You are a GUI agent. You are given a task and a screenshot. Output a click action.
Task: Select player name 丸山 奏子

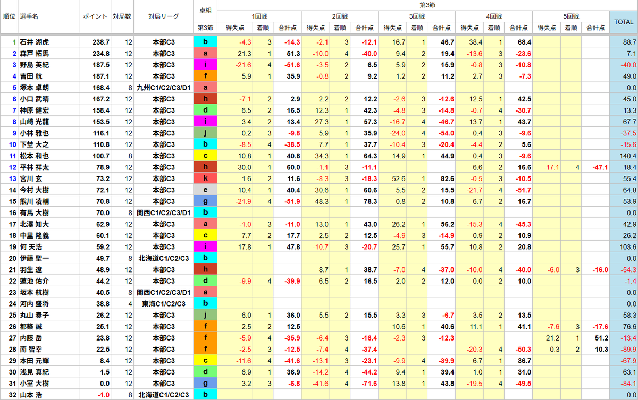(x=33, y=316)
